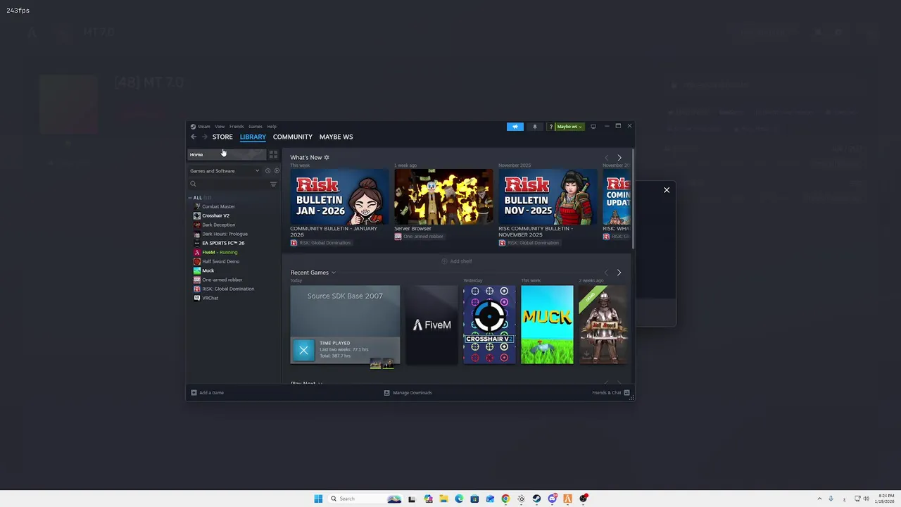The height and width of the screenshot is (507, 901).
Task: Open What's New settings gear
Action: [327, 158]
